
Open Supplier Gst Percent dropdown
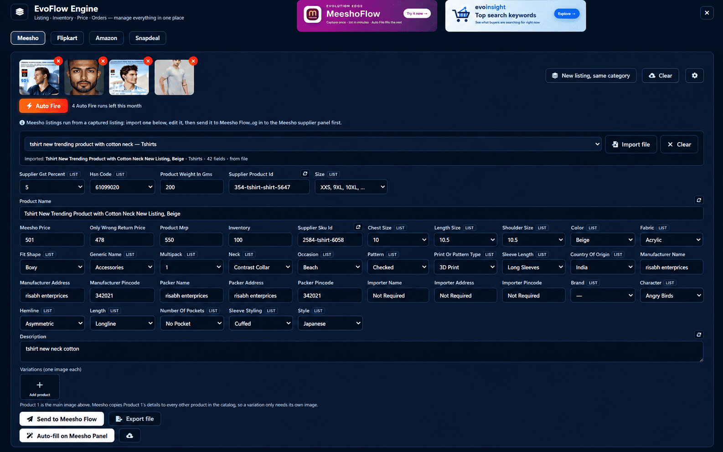pyautogui.click(x=52, y=187)
